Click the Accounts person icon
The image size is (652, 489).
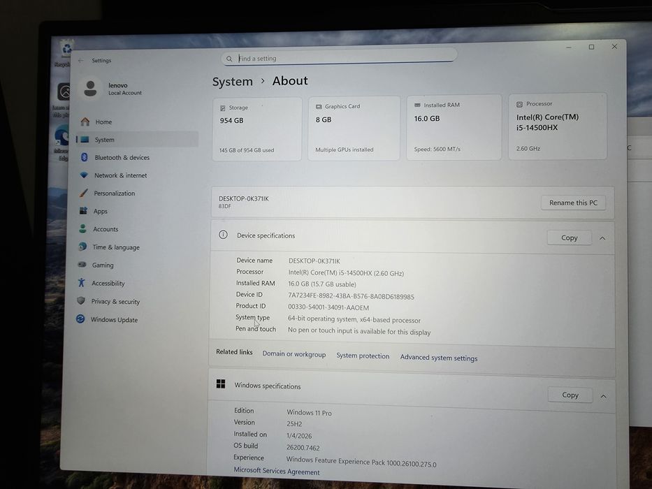point(82,228)
